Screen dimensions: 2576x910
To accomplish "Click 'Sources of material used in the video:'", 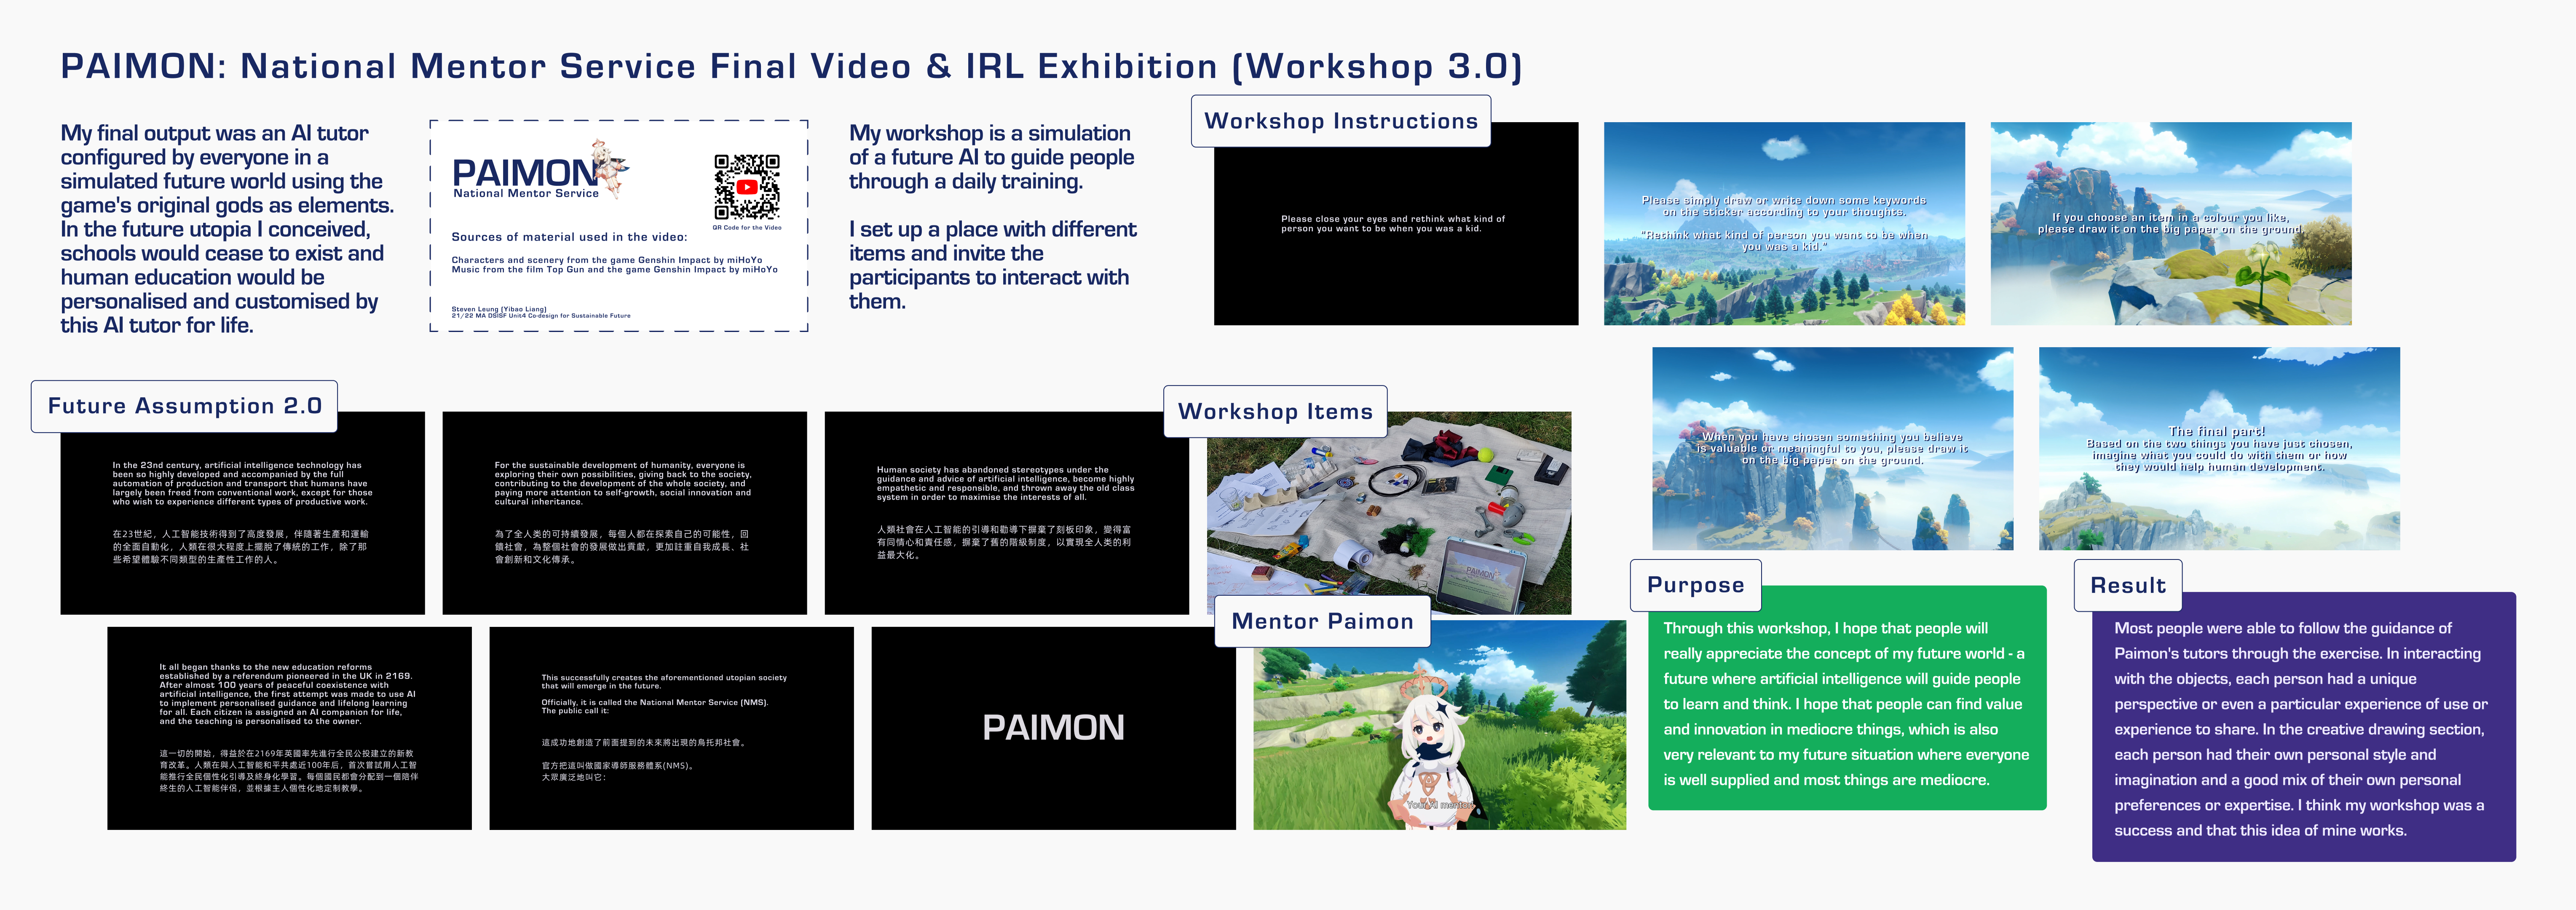I will pos(569,237).
